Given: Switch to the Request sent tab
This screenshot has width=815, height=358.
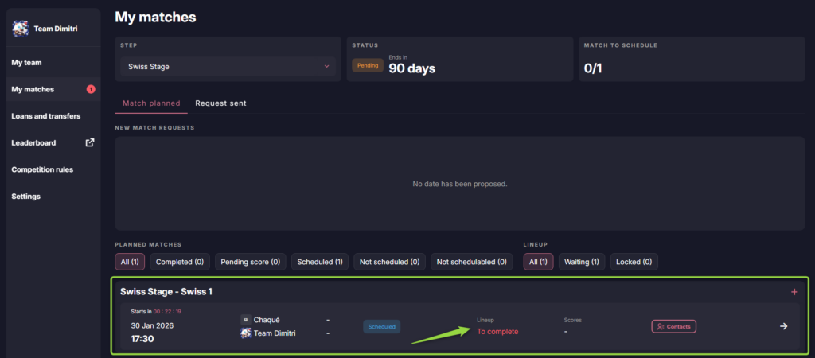Looking at the screenshot, I should 220,103.
